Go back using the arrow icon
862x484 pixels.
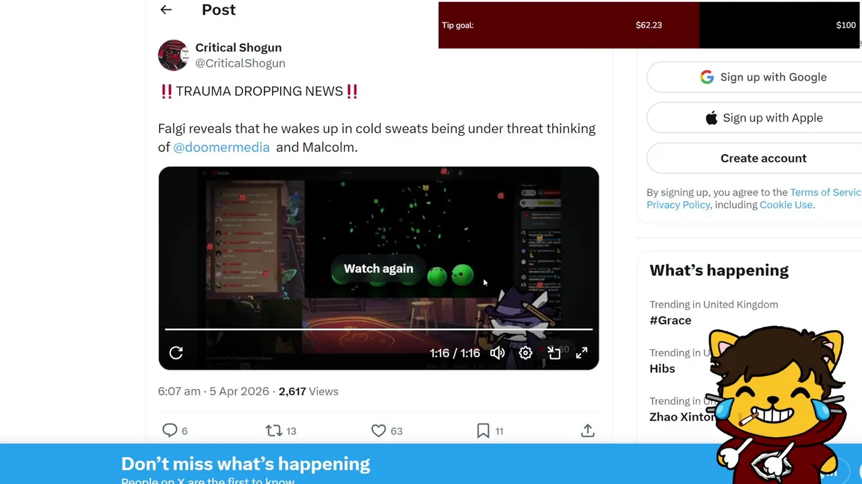pos(166,9)
